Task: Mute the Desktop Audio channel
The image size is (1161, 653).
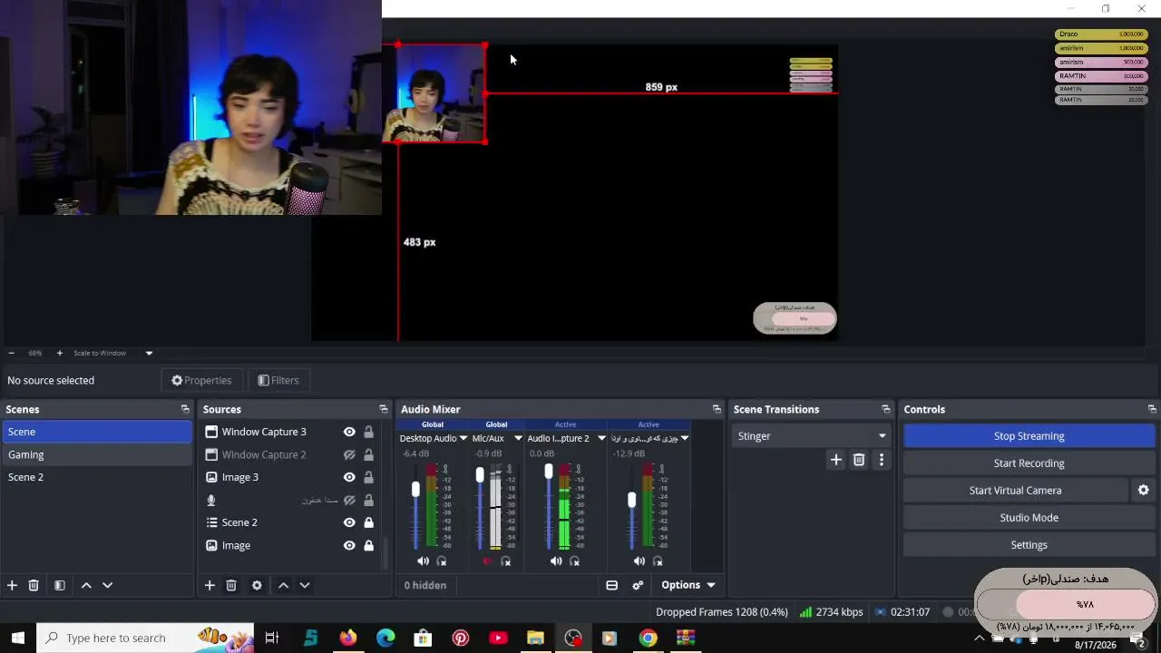Action: (x=423, y=561)
